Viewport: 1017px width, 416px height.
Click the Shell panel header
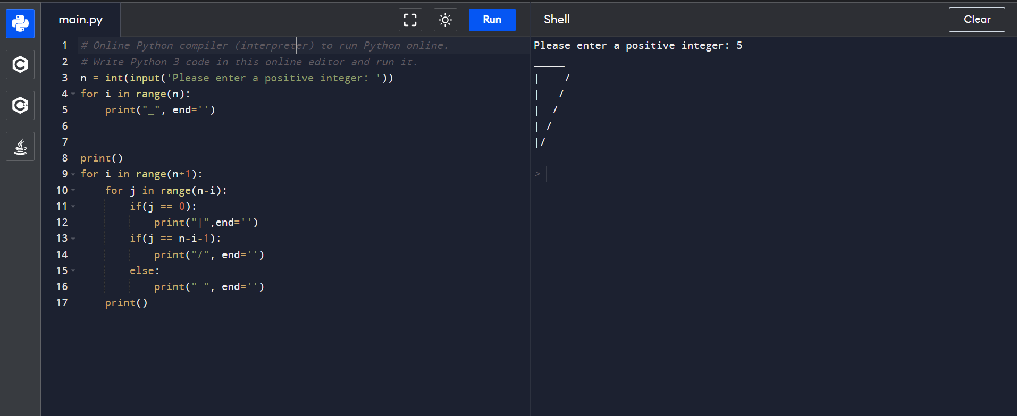click(x=557, y=20)
